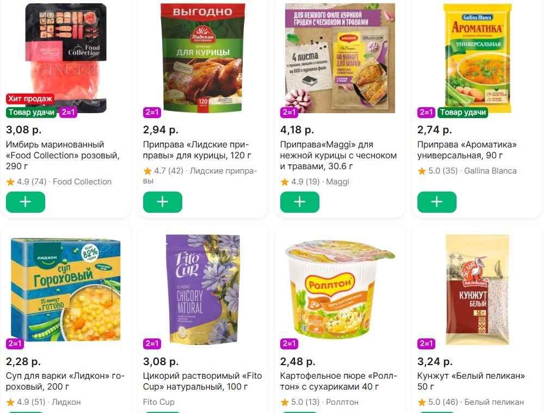
Task: Click the 2=1 badge on Fito Cup chicory
Action: [152, 343]
